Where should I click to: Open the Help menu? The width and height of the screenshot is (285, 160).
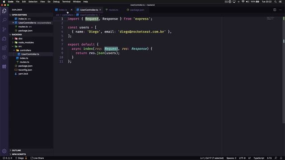(85, 2)
